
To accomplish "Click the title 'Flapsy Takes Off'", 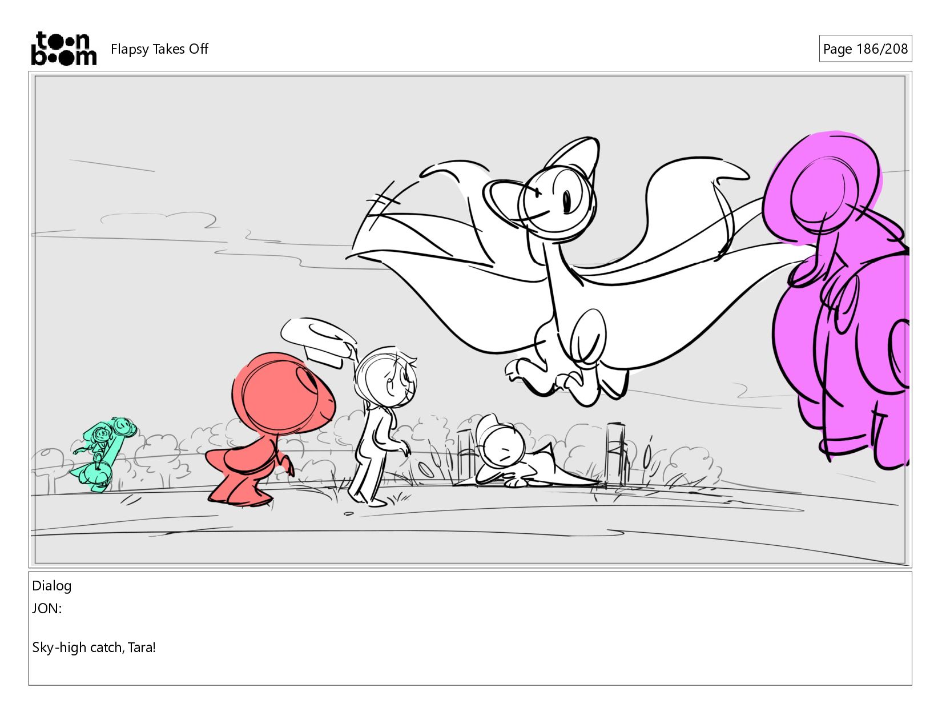I will coord(159,49).
